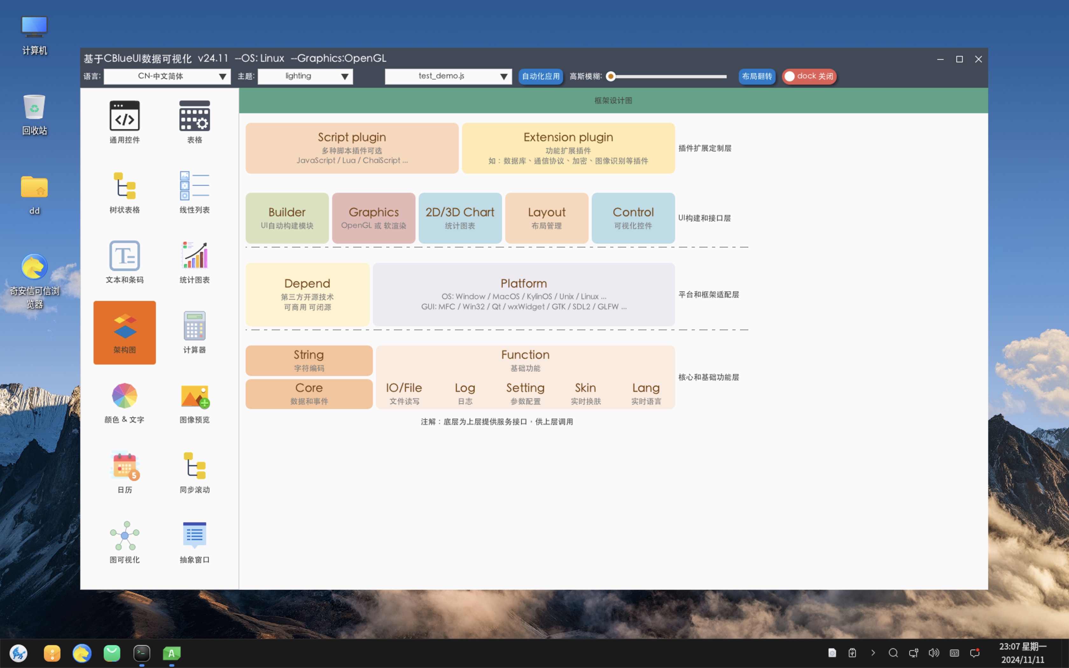Select the 图可视化 graph icon
The image size is (1069, 668).
(x=125, y=535)
